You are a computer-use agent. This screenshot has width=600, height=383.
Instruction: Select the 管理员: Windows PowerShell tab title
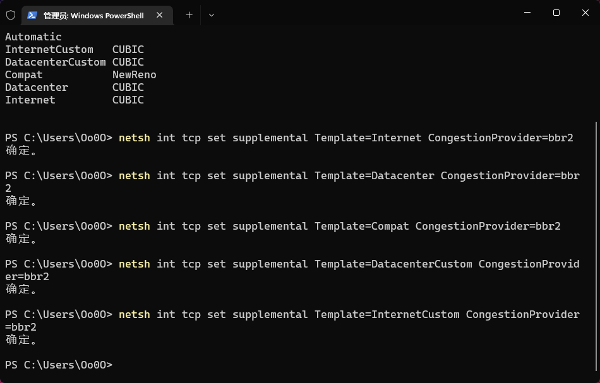point(93,15)
